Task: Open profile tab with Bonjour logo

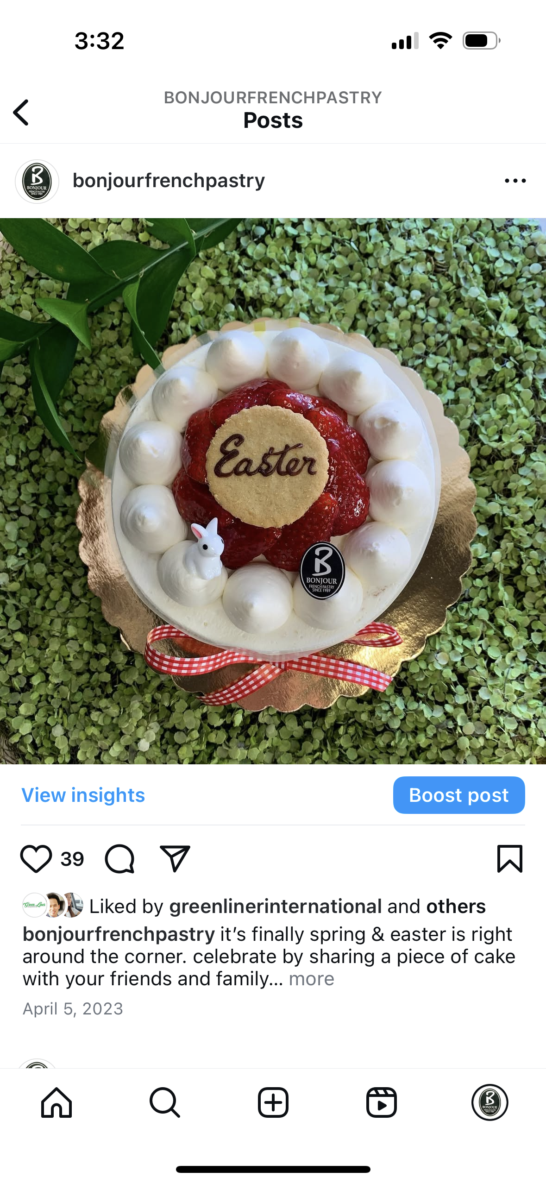Action: click(490, 1102)
